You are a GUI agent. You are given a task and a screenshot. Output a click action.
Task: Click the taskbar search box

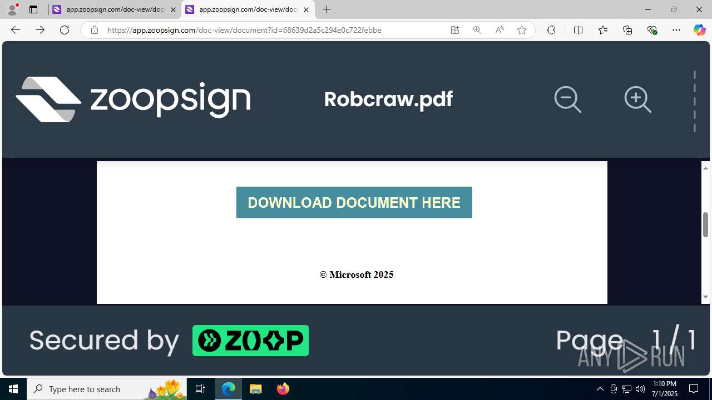click(x=107, y=389)
